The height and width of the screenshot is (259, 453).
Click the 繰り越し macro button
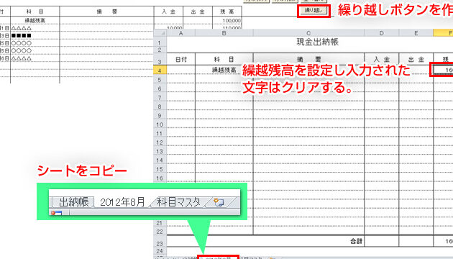coord(314,11)
